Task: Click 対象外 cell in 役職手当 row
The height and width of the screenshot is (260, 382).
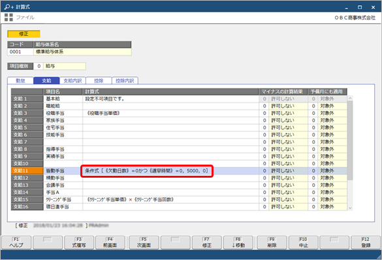Action: pos(332,113)
